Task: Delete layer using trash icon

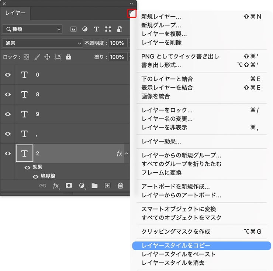Action: (x=120, y=186)
